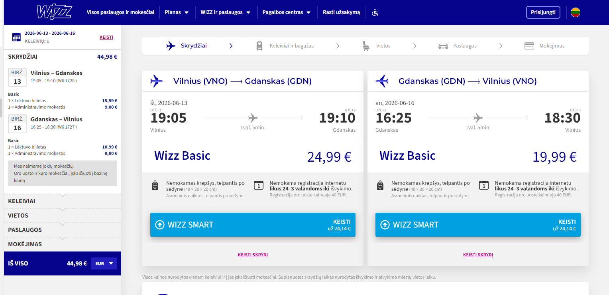Click the calendar icon beside travel dates
609x295 pixels.
point(16,37)
